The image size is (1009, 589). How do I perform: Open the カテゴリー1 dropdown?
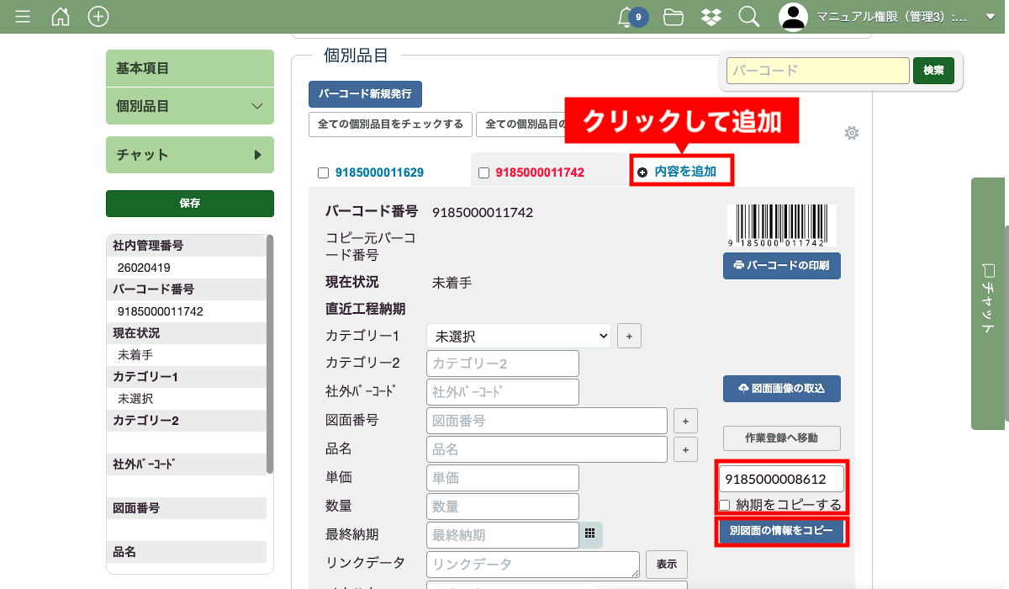point(518,336)
